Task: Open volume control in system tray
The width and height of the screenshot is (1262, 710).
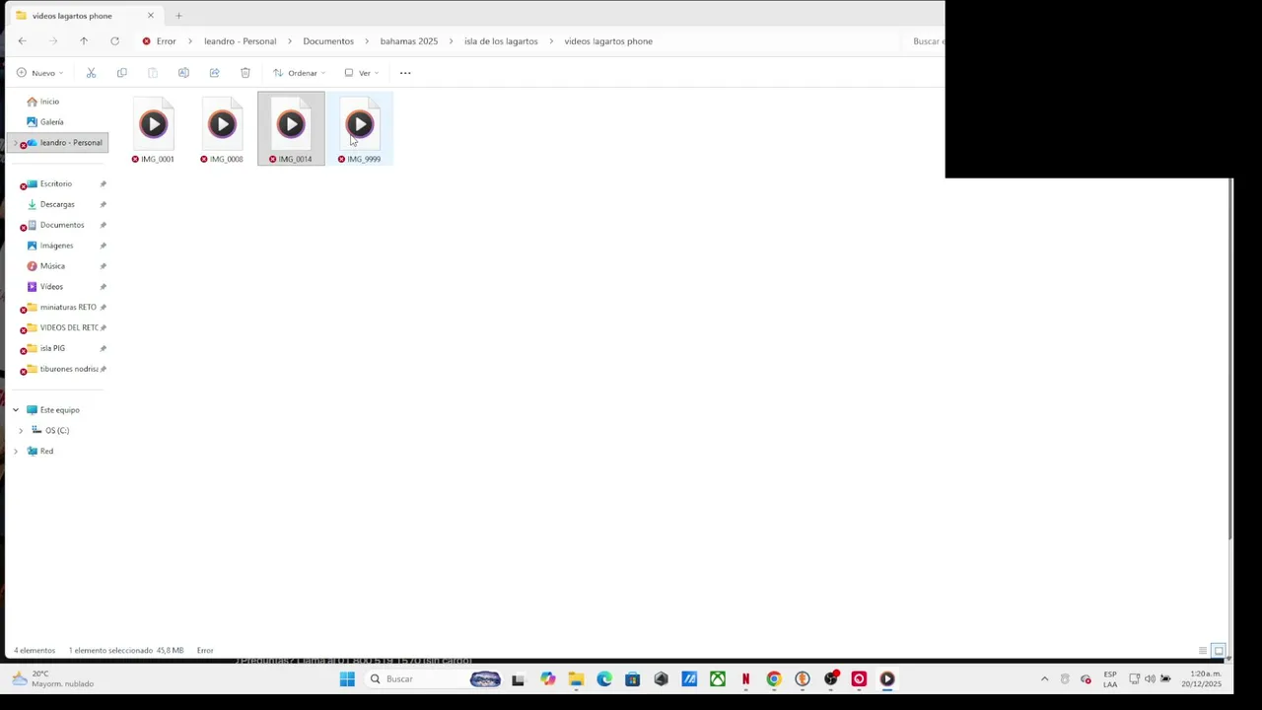Action: tap(1150, 678)
